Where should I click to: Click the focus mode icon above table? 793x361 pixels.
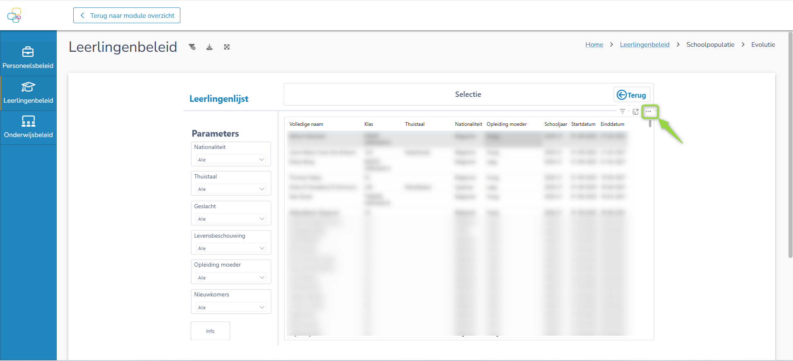pos(635,112)
